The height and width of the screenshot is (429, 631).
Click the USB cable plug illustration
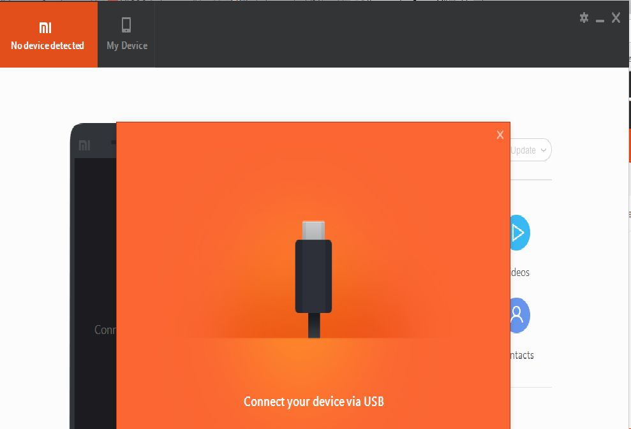[x=313, y=275]
